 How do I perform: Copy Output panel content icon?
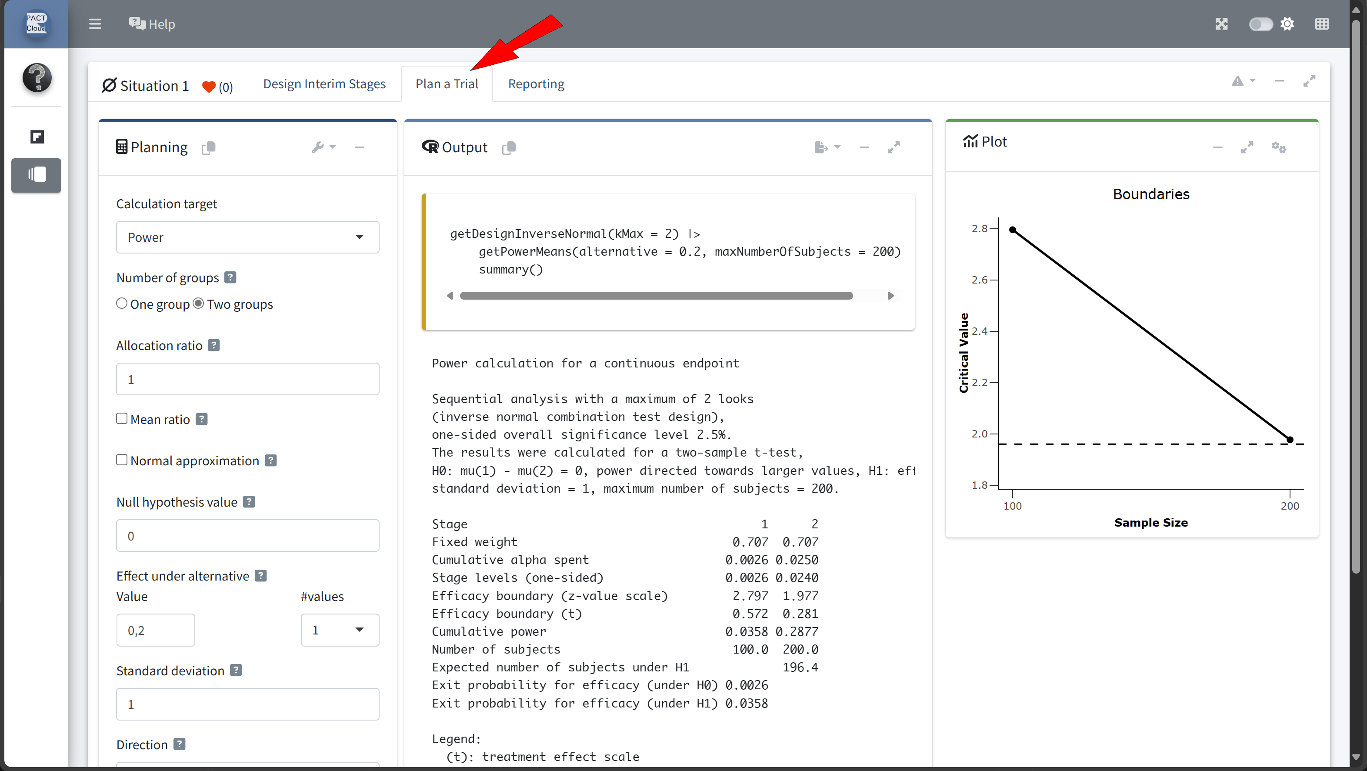(509, 147)
